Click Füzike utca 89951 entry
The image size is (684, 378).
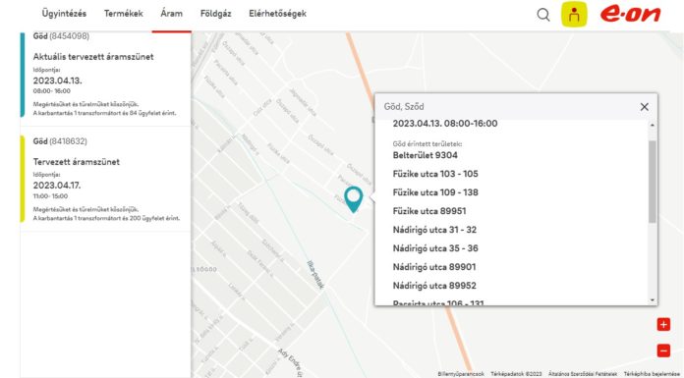pyautogui.click(x=429, y=211)
